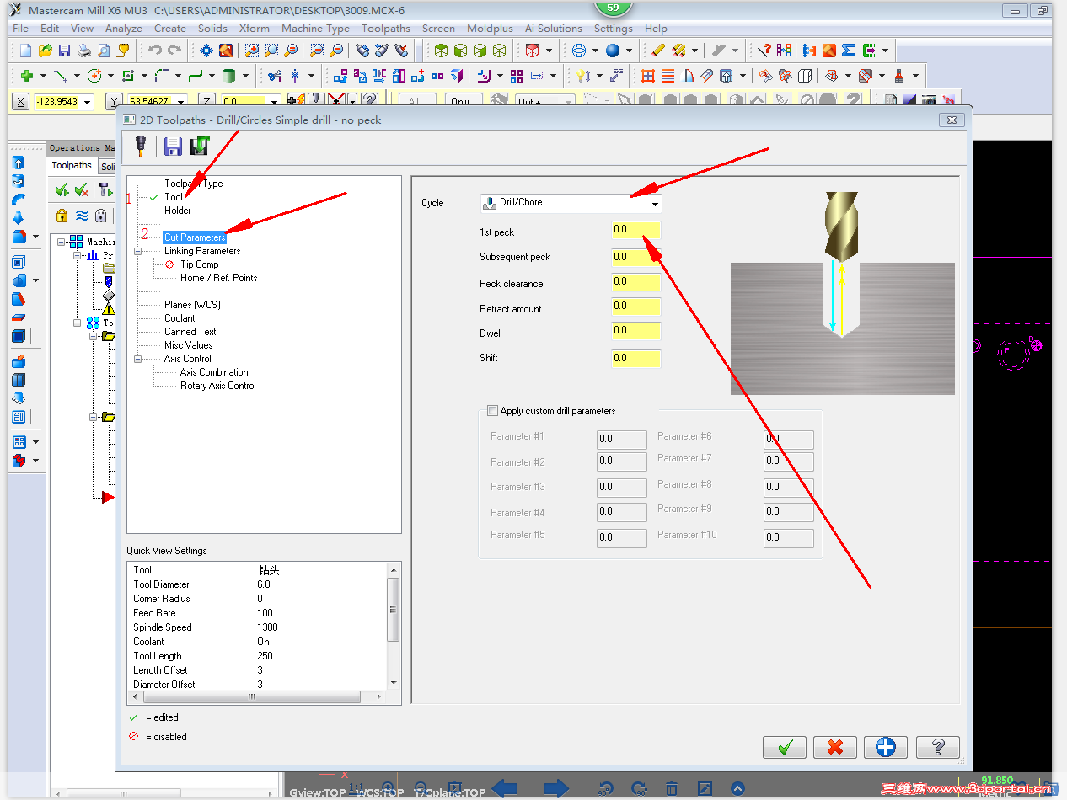
Task: Click the blue up arrow icon in left sidebar
Action: pyautogui.click(x=19, y=163)
